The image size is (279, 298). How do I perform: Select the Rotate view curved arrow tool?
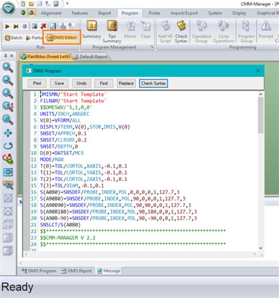pos(8,146)
